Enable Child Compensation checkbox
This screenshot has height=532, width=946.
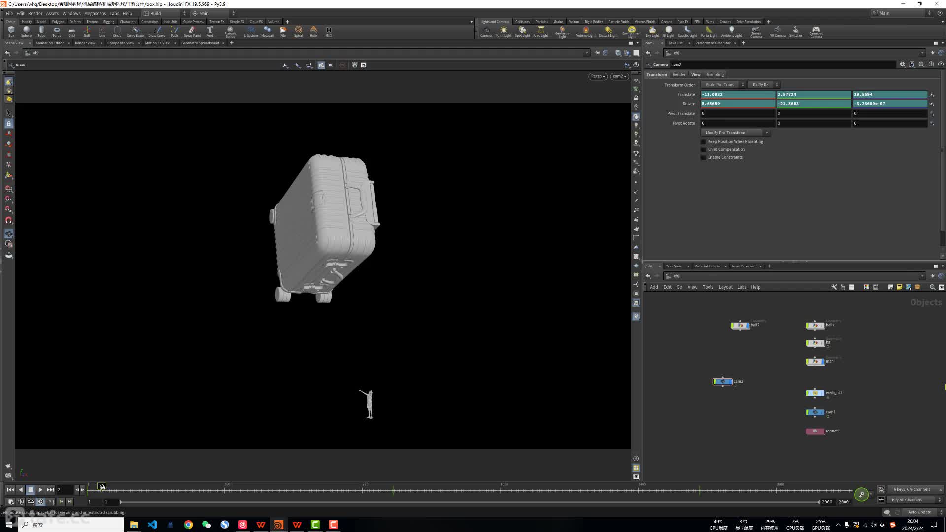pyautogui.click(x=703, y=150)
